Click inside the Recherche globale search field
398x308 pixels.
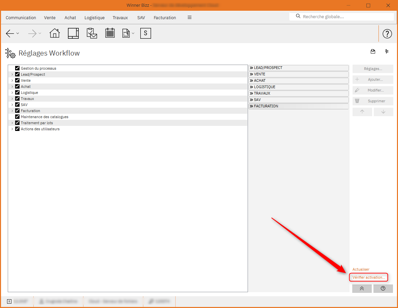pyautogui.click(x=341, y=16)
